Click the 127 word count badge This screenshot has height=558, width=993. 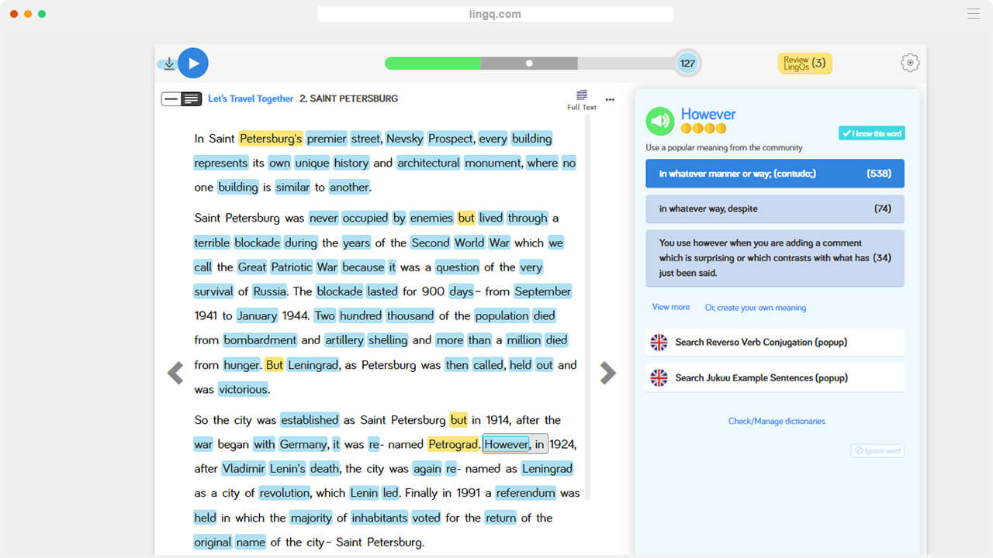(x=687, y=64)
